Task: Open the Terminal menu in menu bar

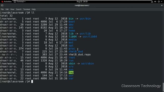Action: [x=26, y=9]
